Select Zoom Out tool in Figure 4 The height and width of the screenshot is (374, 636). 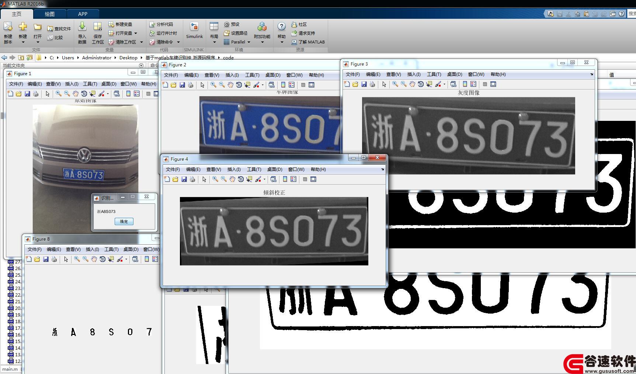click(223, 179)
